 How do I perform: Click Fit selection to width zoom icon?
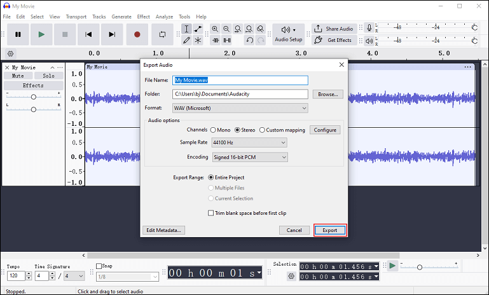(x=238, y=29)
